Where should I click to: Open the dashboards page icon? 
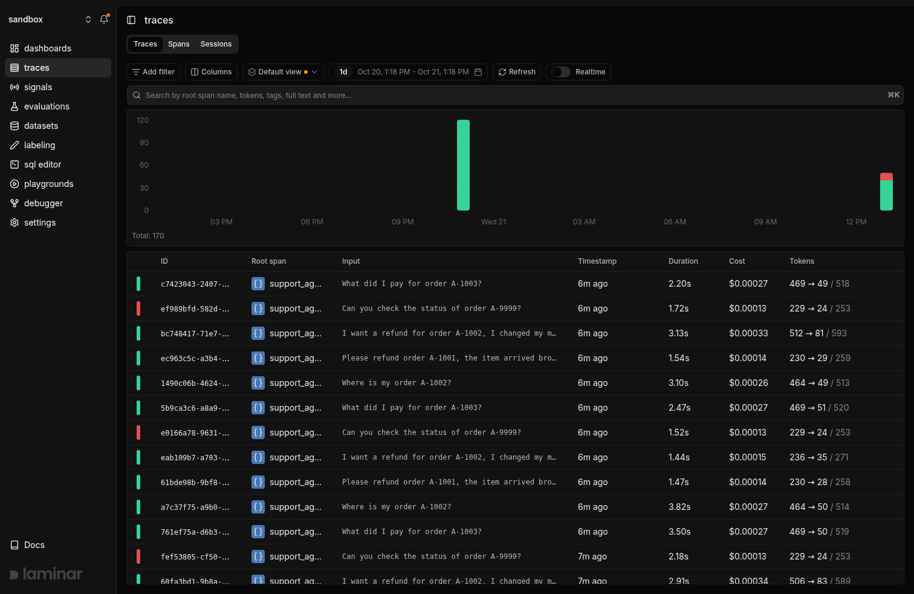point(15,48)
